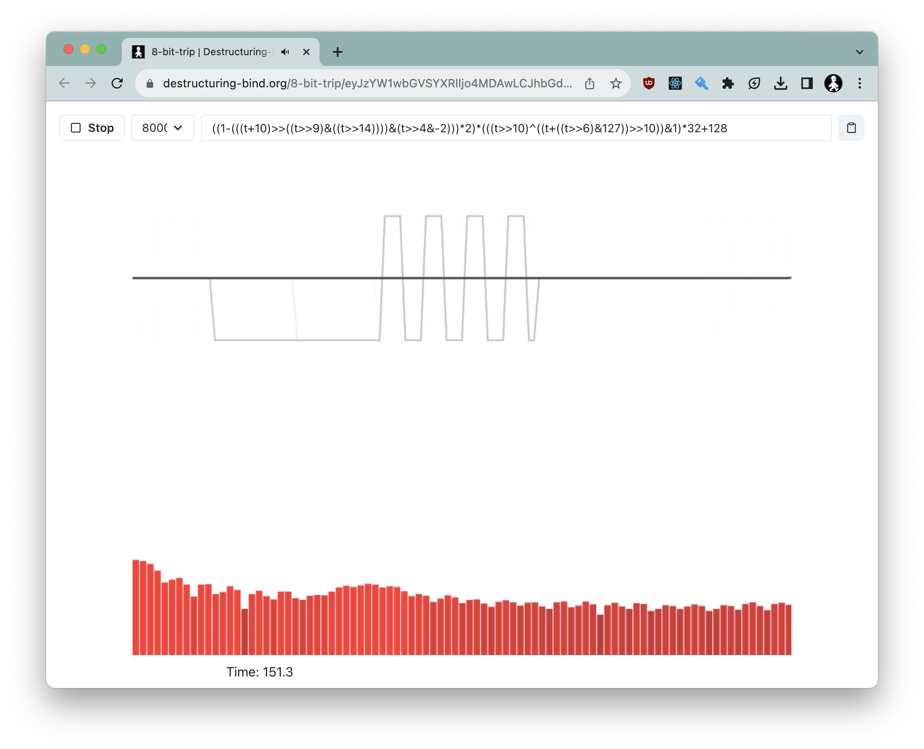Mute tab via speaker icon
The width and height of the screenshot is (924, 749).
285,52
